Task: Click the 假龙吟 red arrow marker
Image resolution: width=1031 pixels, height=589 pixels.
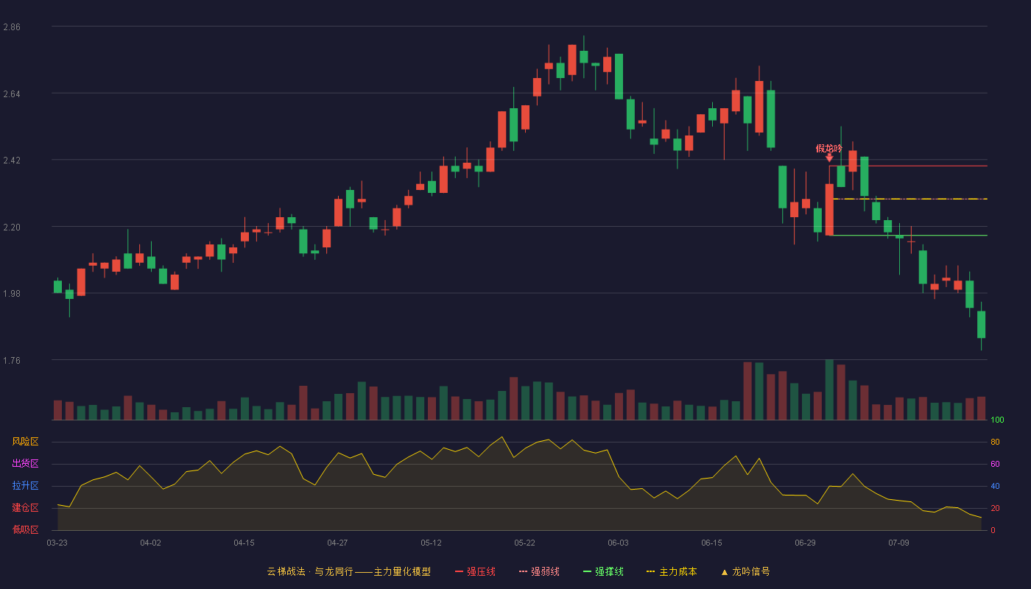Action: pyautogui.click(x=829, y=158)
